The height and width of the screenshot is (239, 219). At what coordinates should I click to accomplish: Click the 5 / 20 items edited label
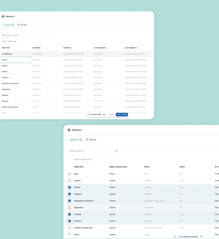(95, 115)
